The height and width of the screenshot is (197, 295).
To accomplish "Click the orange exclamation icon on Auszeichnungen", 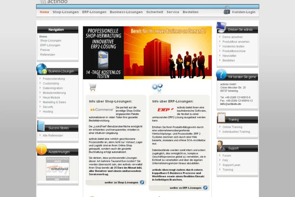I will pos(41,149).
